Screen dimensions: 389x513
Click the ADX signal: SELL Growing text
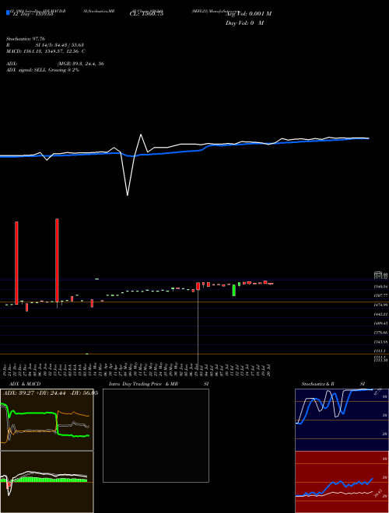click(43, 70)
